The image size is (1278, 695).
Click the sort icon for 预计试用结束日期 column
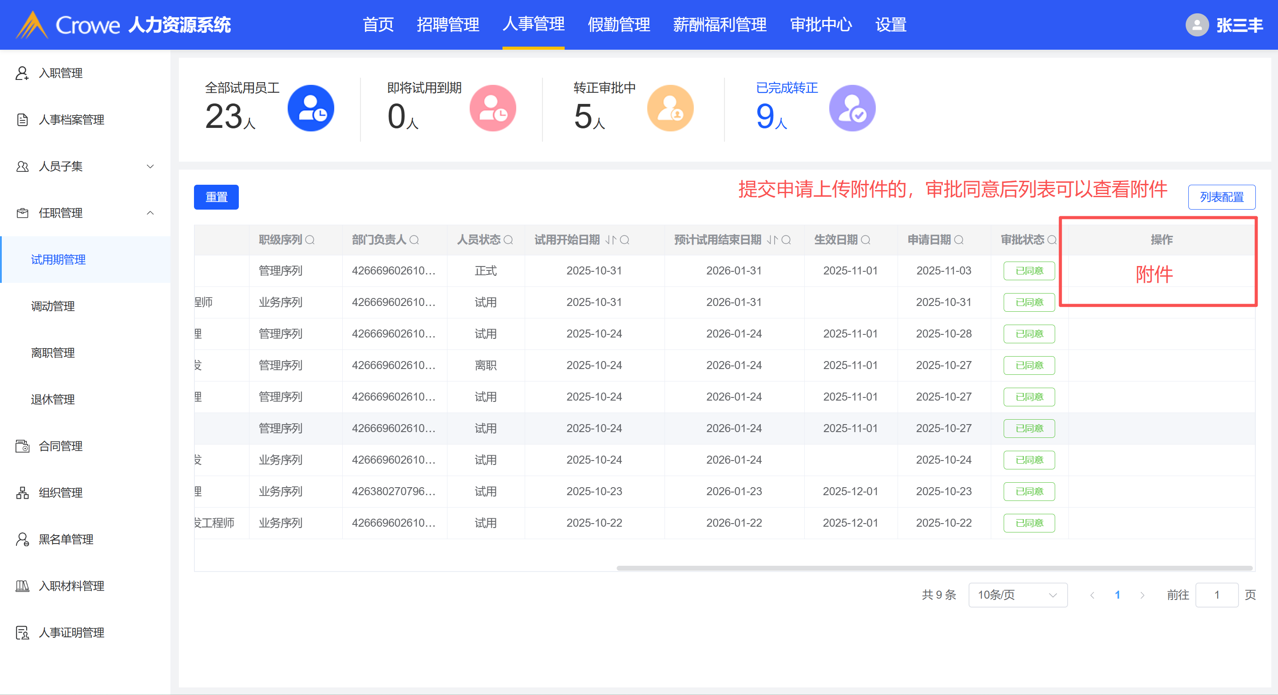coord(772,240)
